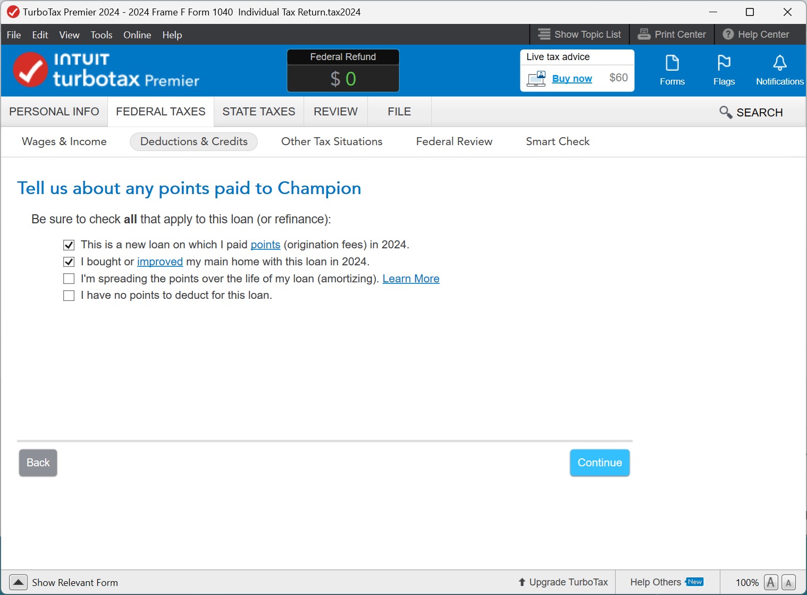Click the points paid to Champion heading
Image resolution: width=807 pixels, height=595 pixels.
[x=189, y=188]
